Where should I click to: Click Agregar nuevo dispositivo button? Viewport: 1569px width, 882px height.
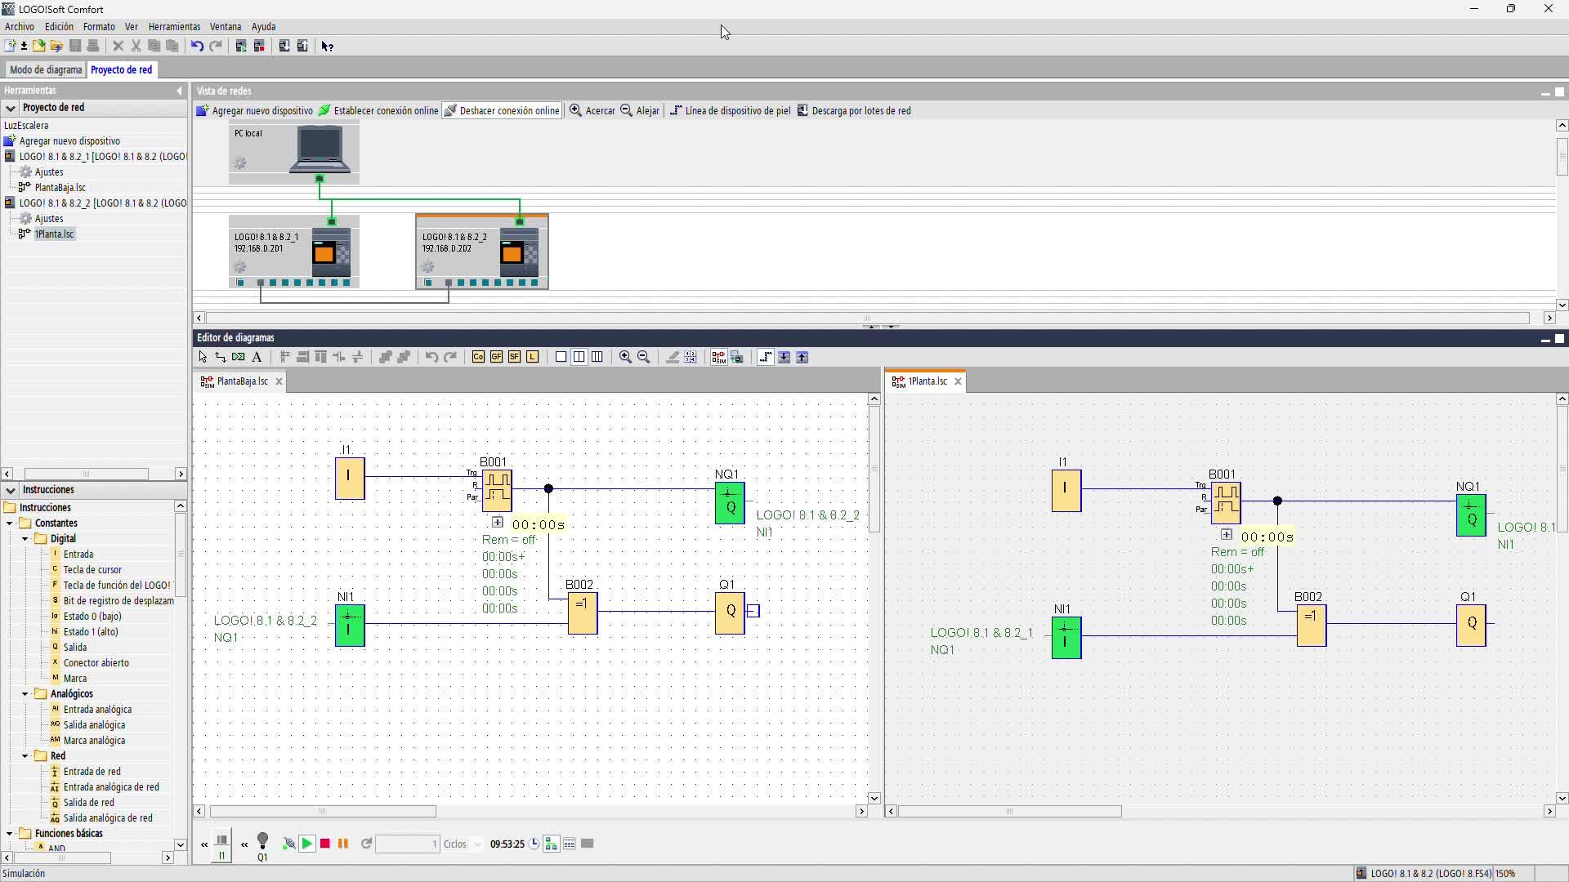coord(254,111)
